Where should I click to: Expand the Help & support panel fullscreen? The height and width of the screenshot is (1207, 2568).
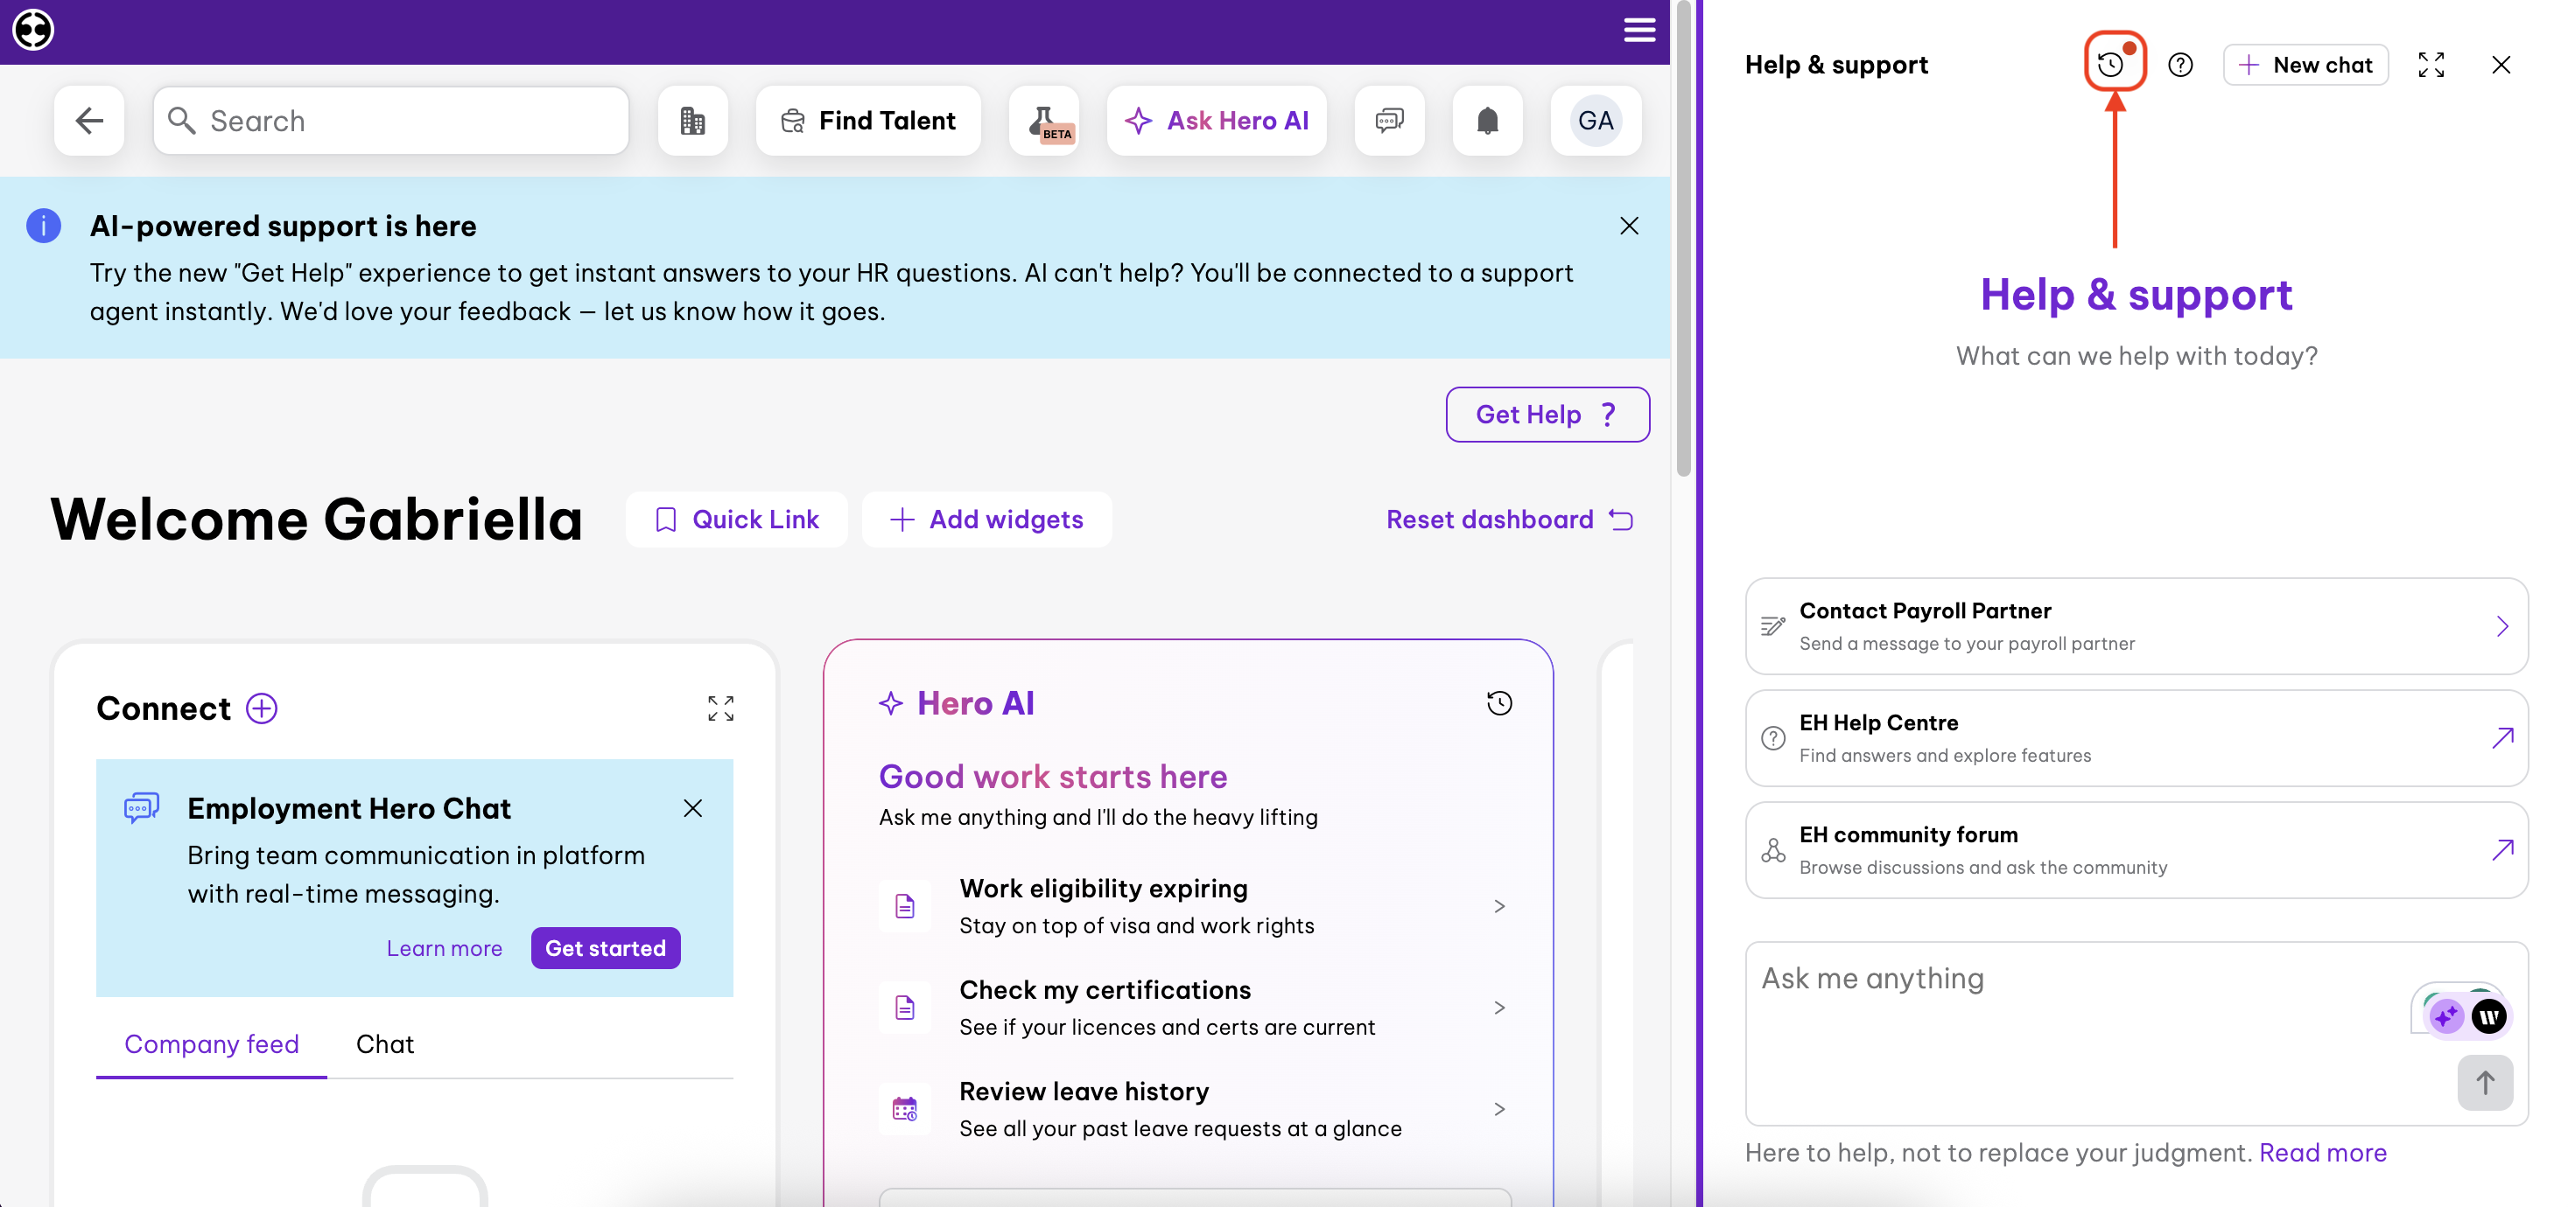tap(2431, 65)
